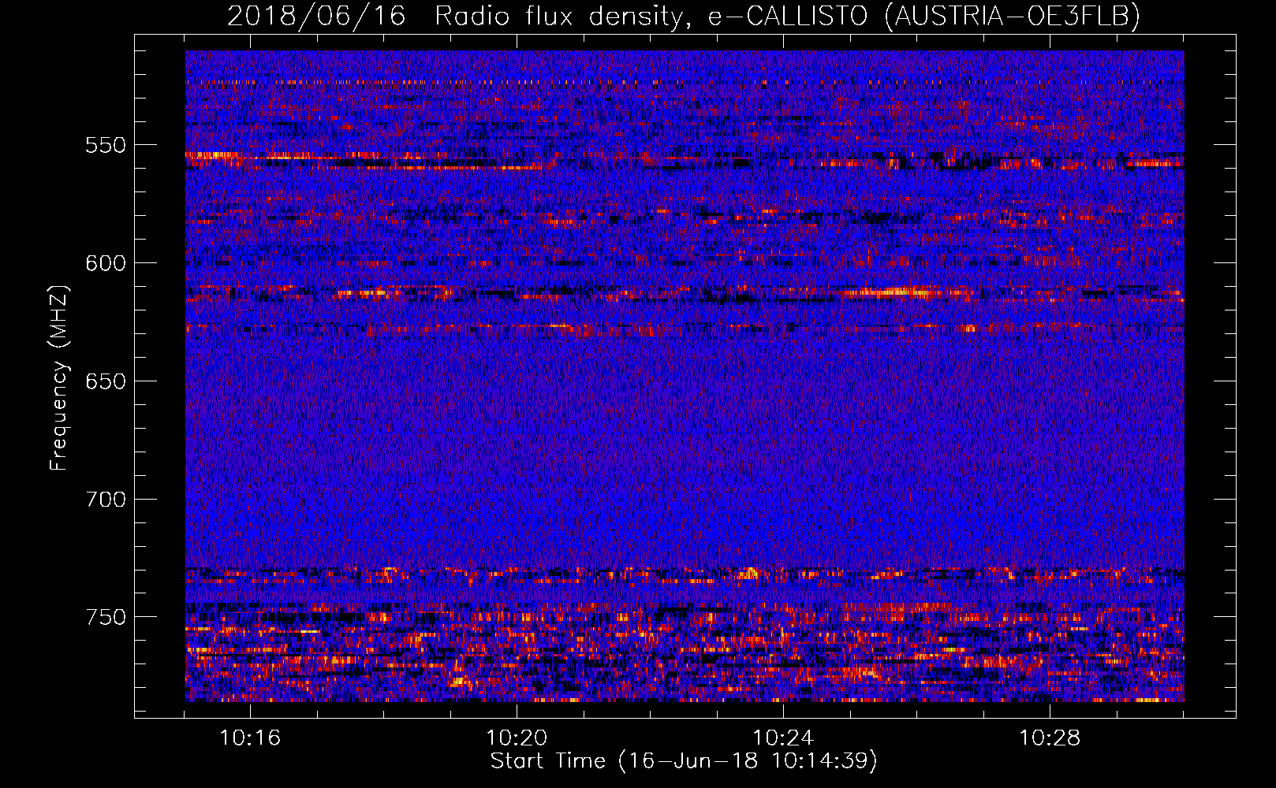Select the '550' frequency axis label

106,146
